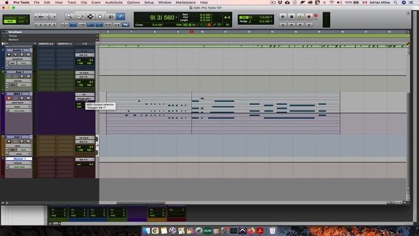This screenshot has height=236, width=419.
Task: Click the playhead marker in ruler
Action: tap(192, 32)
